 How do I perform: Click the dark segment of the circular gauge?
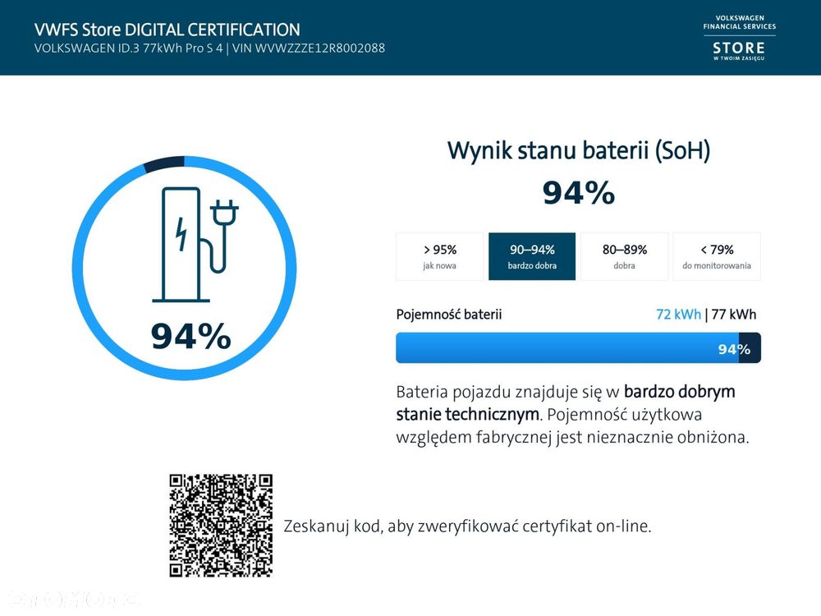click(164, 163)
